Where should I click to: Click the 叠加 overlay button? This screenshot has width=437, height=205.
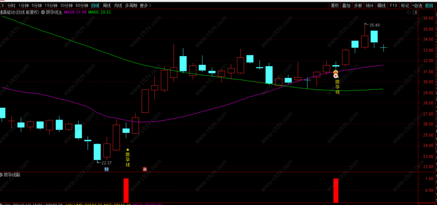click(346, 6)
